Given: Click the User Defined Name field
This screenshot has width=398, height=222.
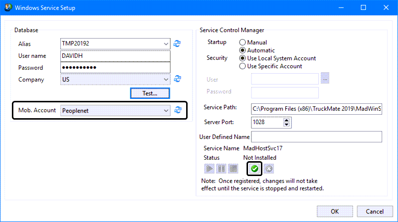Looking at the screenshot, I should pos(316,137).
